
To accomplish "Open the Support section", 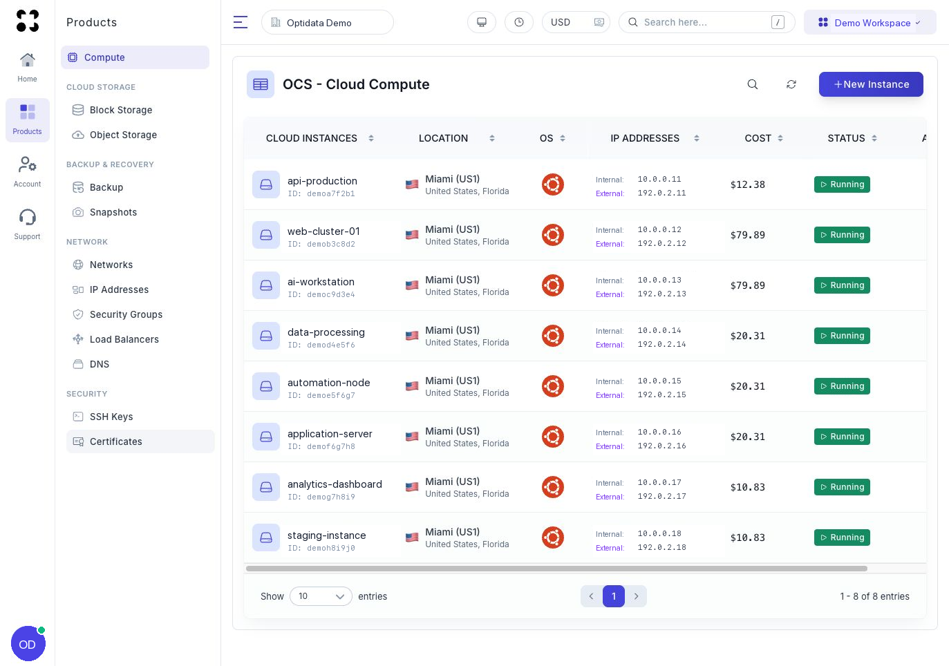I will pyautogui.click(x=28, y=225).
